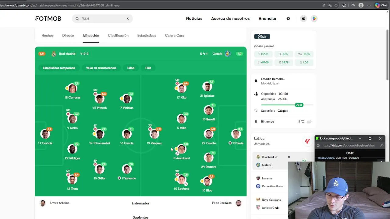This screenshot has height=219, width=390.
Task: Select the País filter chip
Action: [x=148, y=68]
